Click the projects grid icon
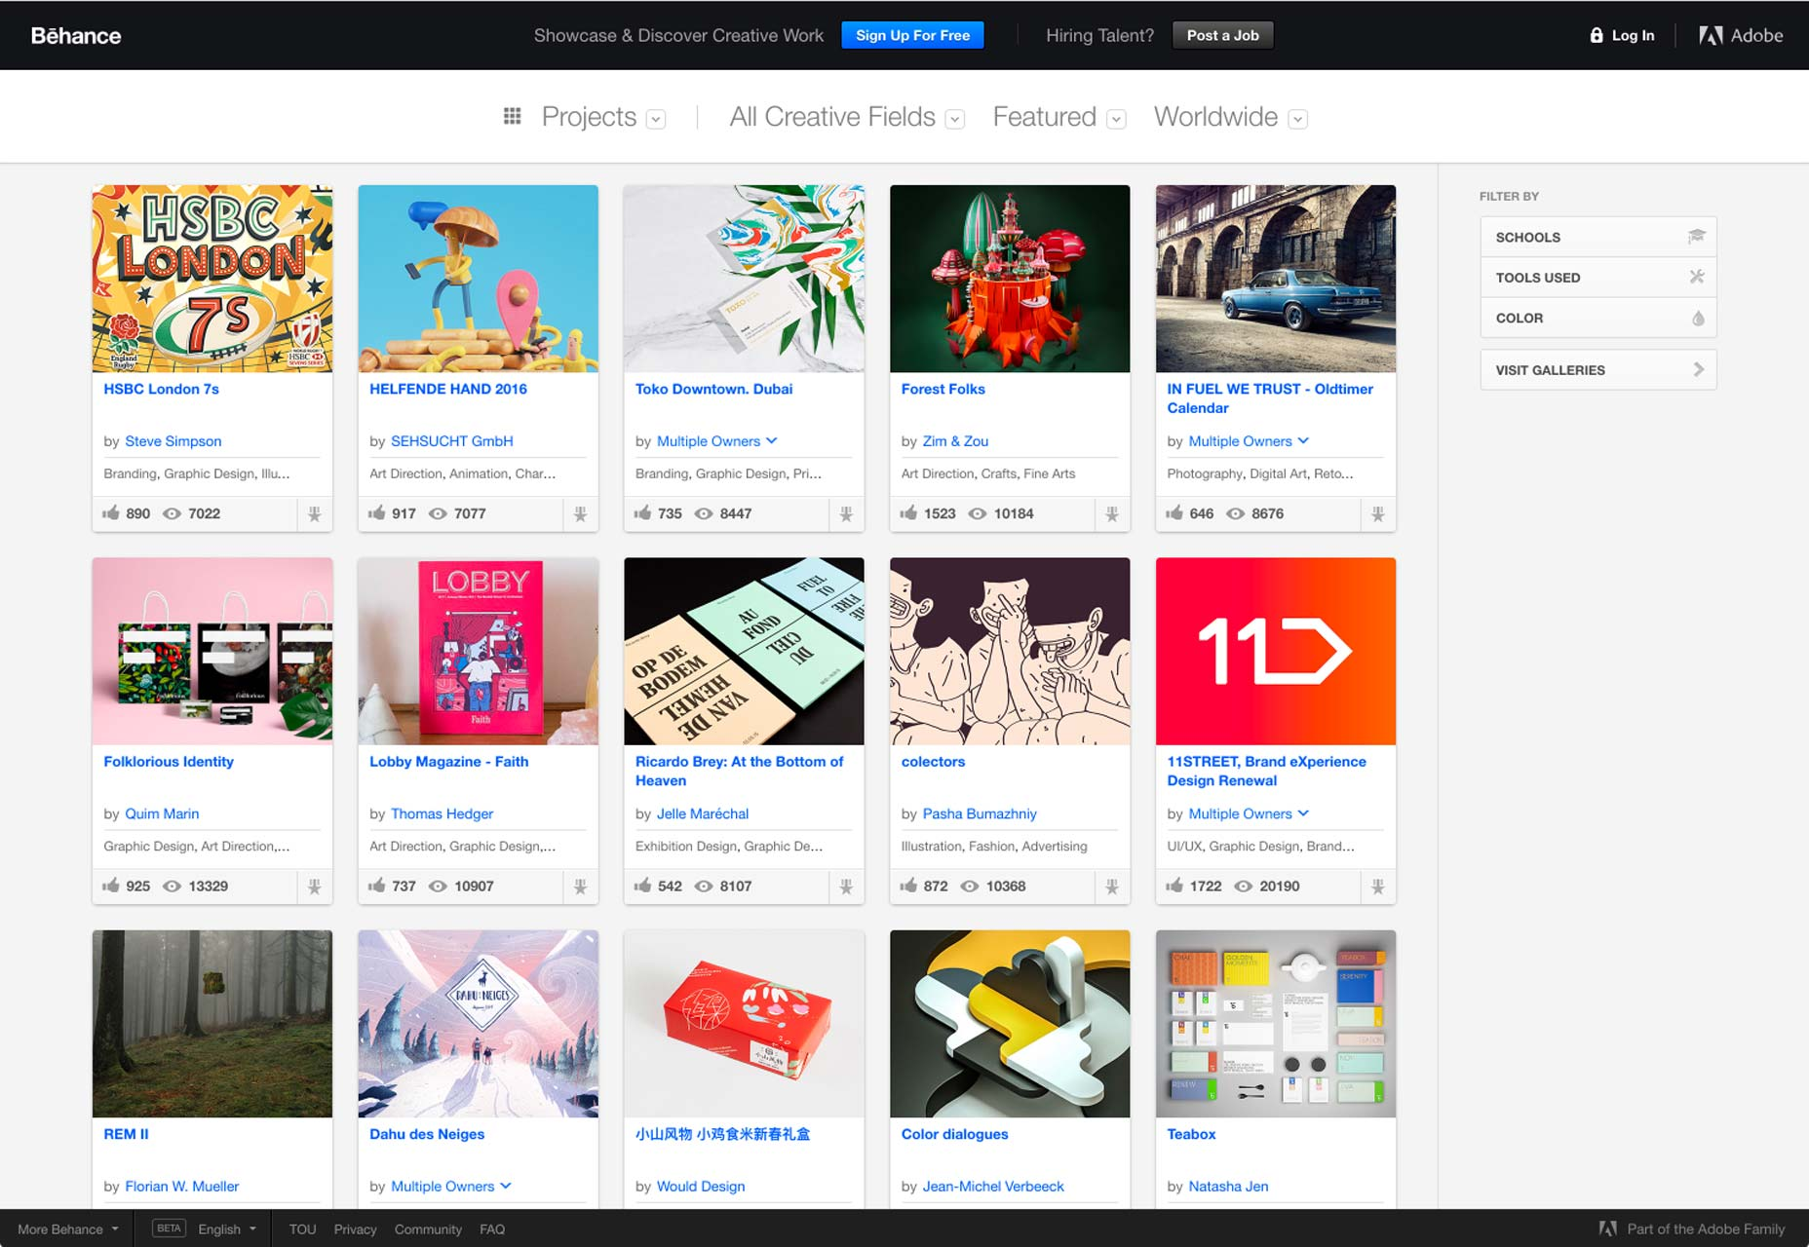 click(x=512, y=117)
